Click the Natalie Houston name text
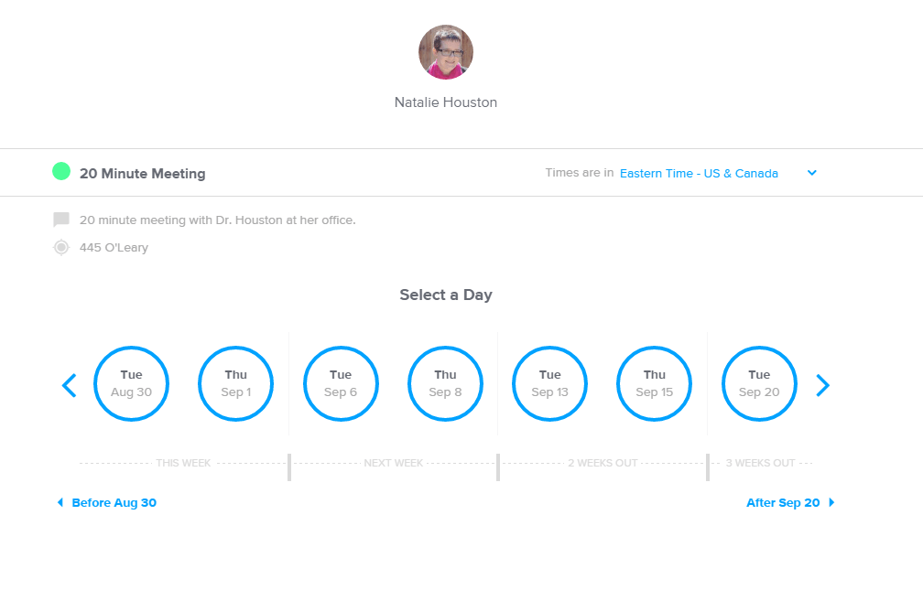 [446, 102]
